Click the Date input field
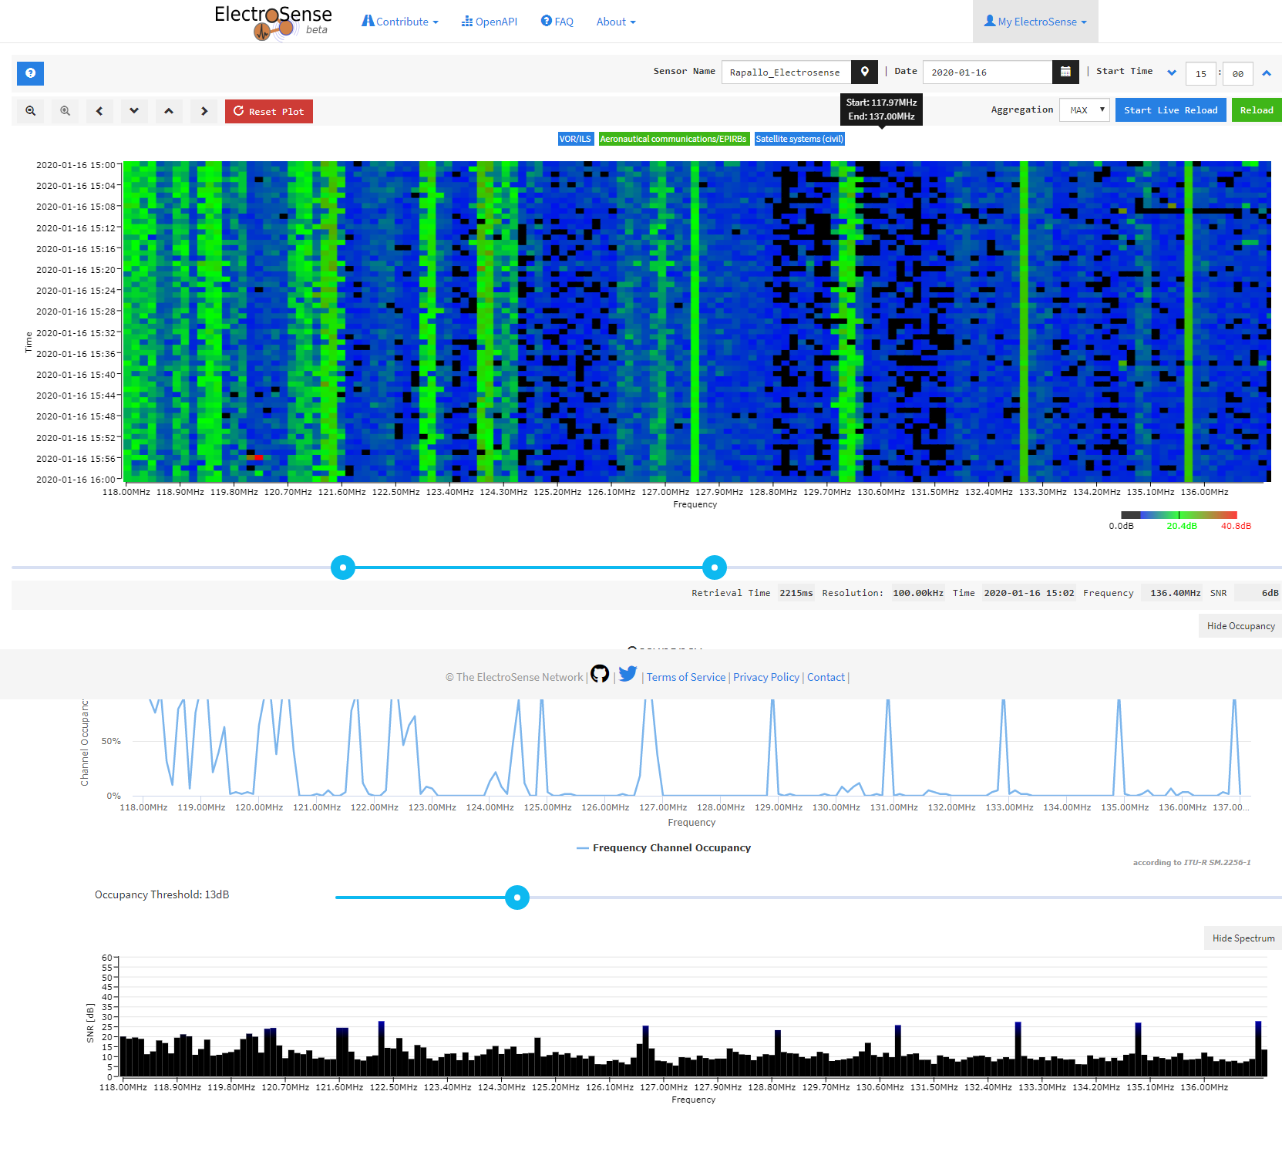The width and height of the screenshot is (1282, 1162). (987, 72)
